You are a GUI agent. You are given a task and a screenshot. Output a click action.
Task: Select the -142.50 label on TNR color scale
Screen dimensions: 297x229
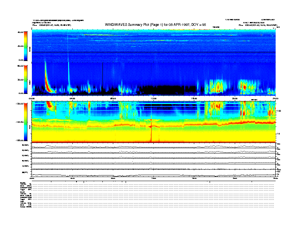19,122
